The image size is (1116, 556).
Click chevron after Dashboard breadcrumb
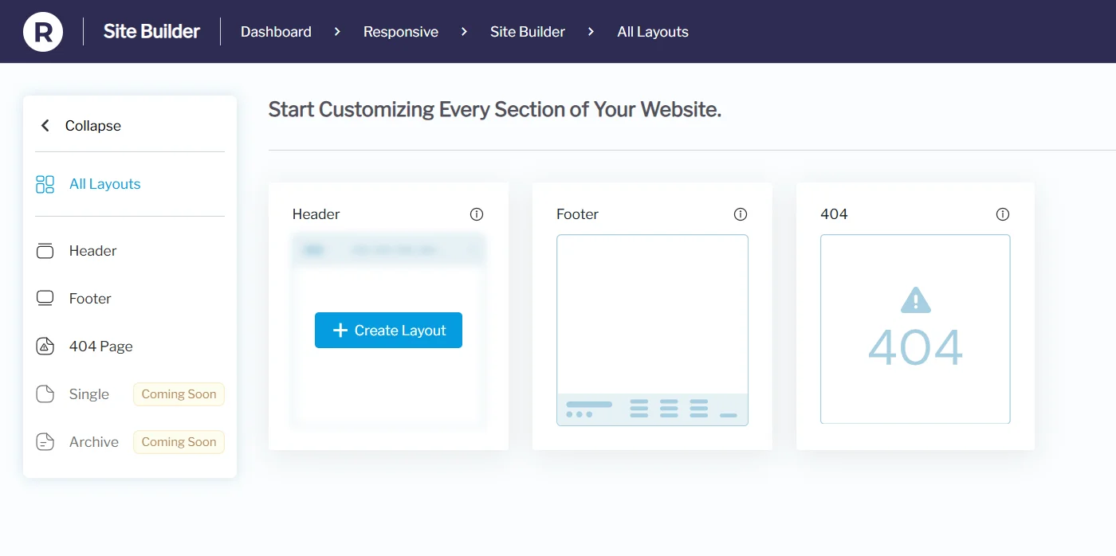coord(337,32)
